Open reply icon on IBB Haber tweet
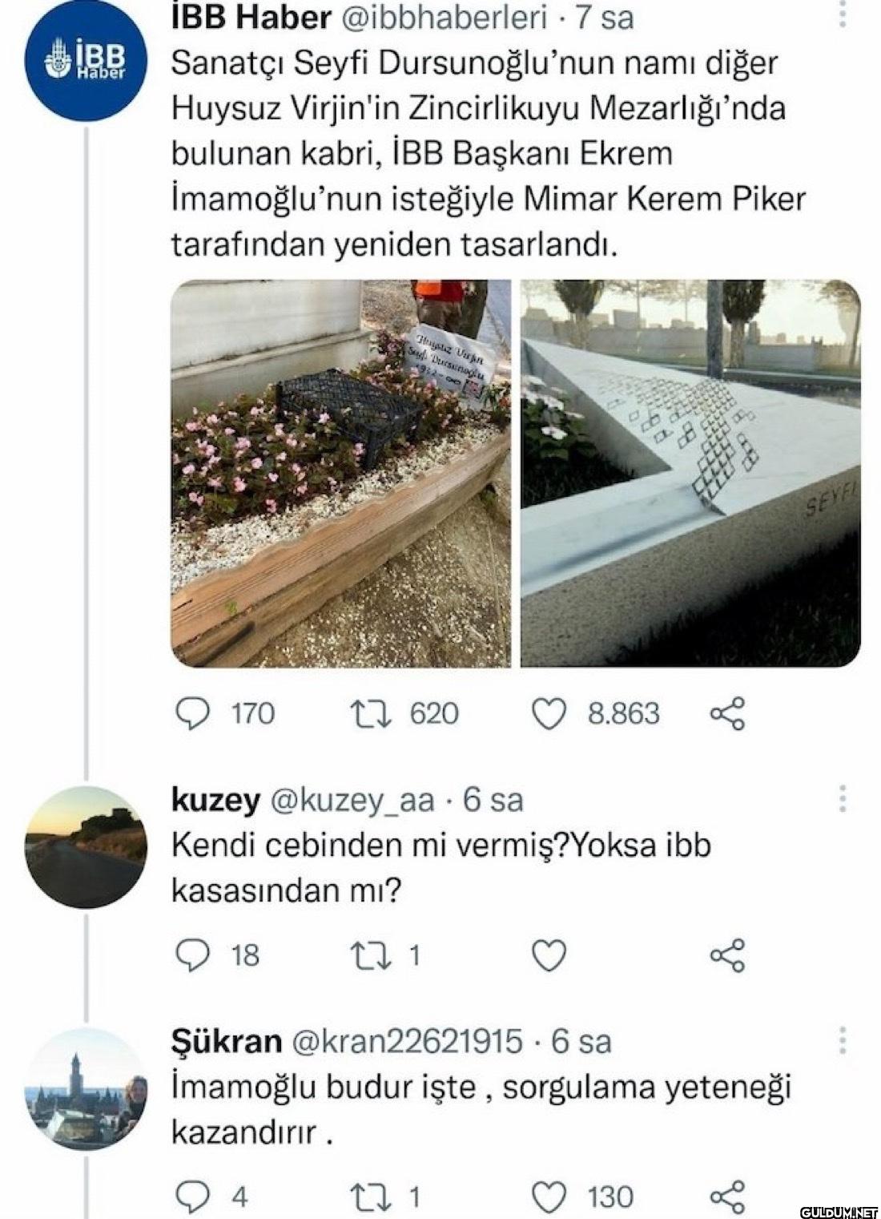881x1219 pixels. (x=191, y=713)
